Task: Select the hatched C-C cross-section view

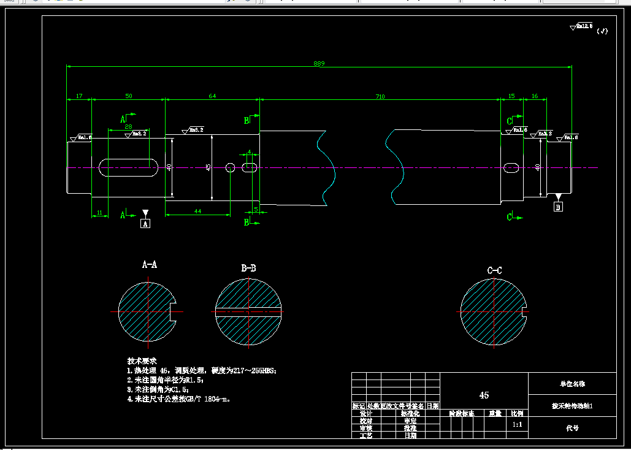Action: tap(494, 311)
